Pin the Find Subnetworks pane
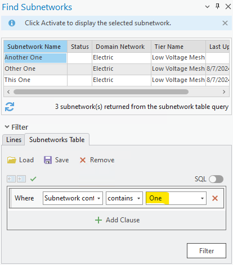Screen dimensions: 233x265 (x=217, y=7)
